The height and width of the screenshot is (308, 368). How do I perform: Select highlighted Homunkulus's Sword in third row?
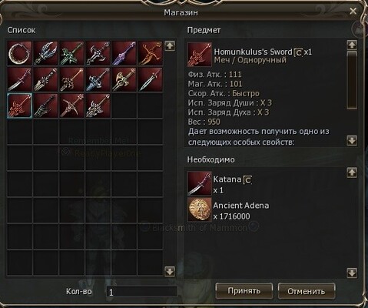pos(20,105)
